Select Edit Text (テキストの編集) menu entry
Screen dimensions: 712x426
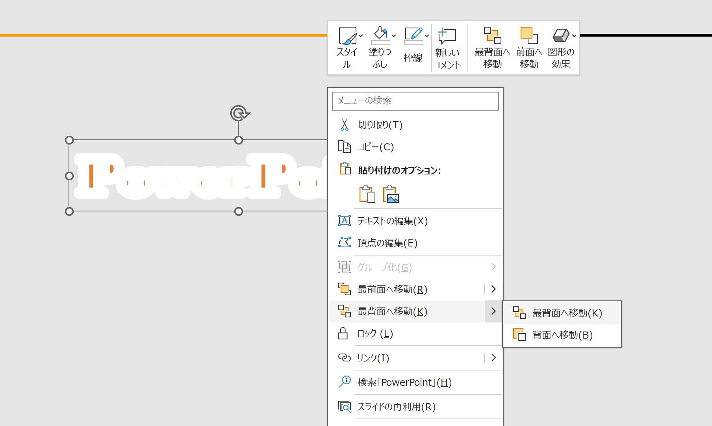(x=392, y=221)
